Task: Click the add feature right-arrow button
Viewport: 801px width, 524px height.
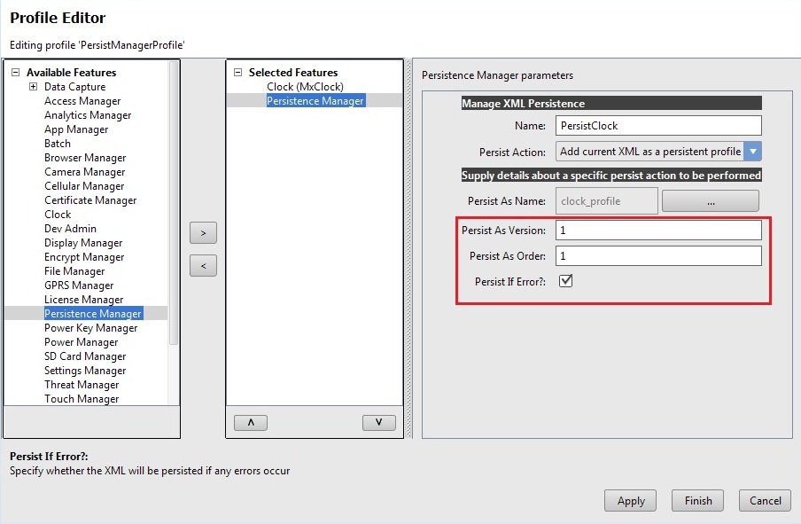Action: pos(203,233)
